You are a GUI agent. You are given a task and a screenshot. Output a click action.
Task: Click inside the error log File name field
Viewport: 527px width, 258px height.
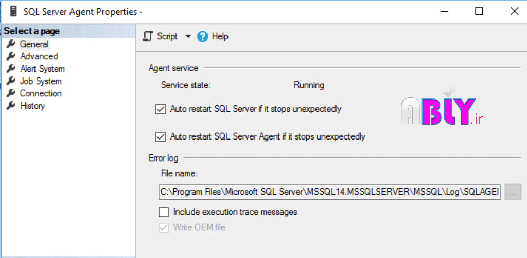click(x=329, y=192)
